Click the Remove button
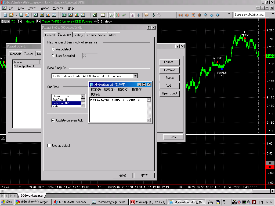275x206 pixels. tap(169, 70)
